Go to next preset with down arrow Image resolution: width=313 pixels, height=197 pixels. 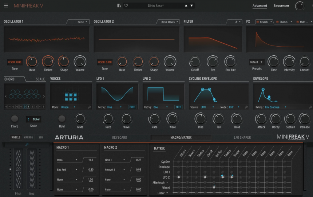click(x=192, y=5)
